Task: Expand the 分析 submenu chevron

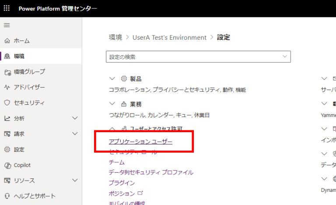Action: pos(75,118)
